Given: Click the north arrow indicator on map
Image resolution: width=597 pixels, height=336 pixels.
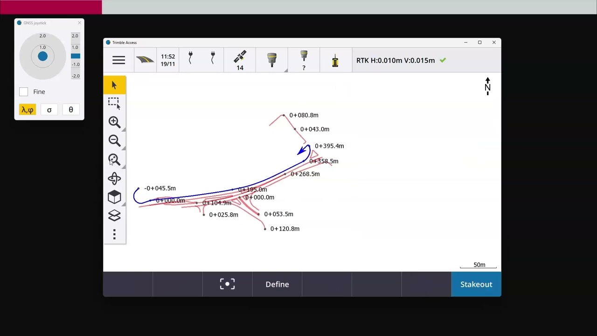Looking at the screenshot, I should click(x=487, y=87).
